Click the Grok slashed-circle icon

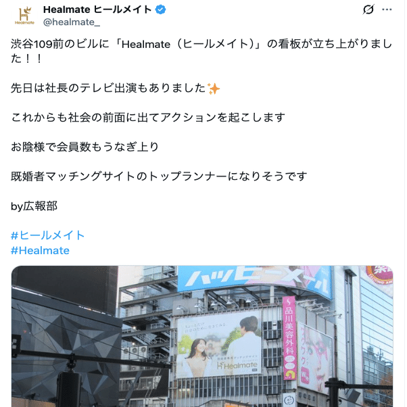[368, 9]
